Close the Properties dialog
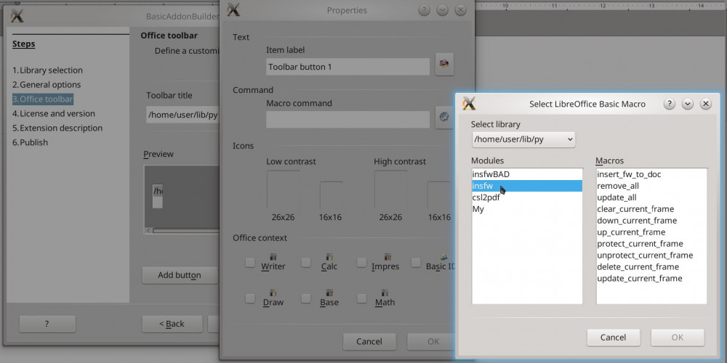The image size is (727, 363). 460,10
